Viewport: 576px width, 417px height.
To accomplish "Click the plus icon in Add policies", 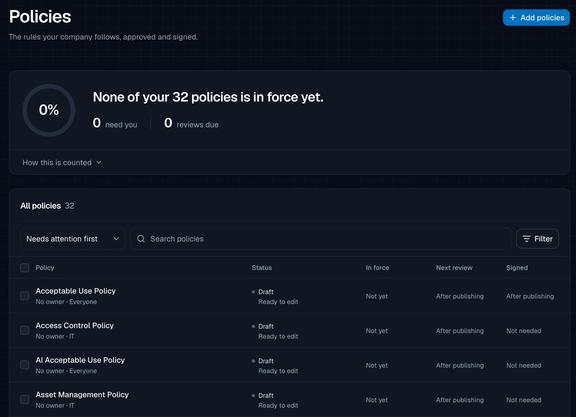I will tap(513, 18).
